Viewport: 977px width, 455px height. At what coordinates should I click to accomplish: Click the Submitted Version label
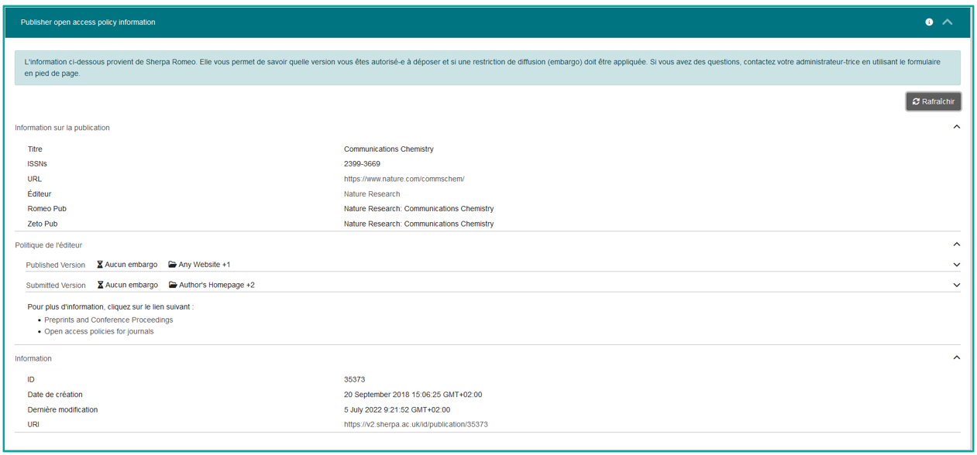click(x=56, y=286)
